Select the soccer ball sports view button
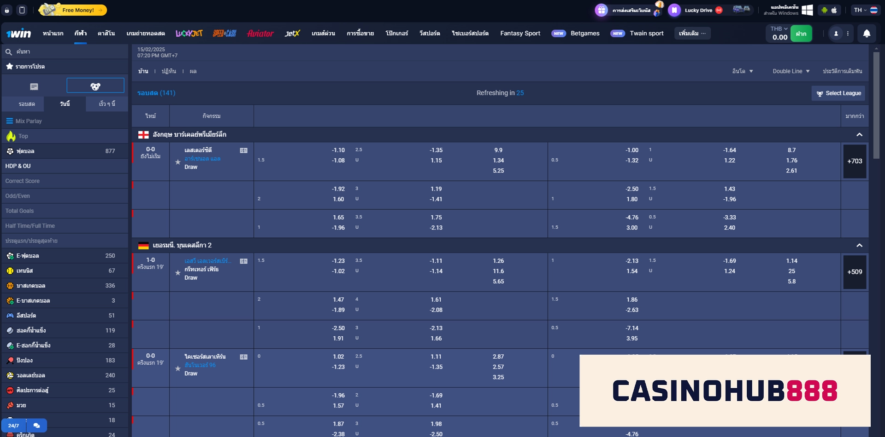885x437 pixels. coord(95,86)
